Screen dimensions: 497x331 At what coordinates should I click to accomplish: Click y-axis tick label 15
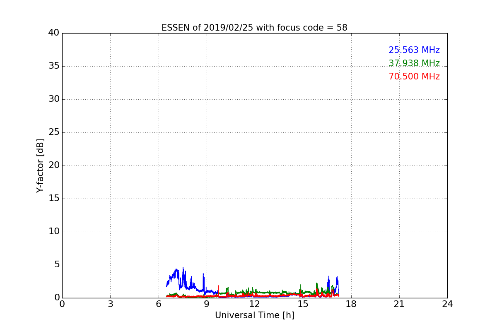pyautogui.click(x=54, y=199)
